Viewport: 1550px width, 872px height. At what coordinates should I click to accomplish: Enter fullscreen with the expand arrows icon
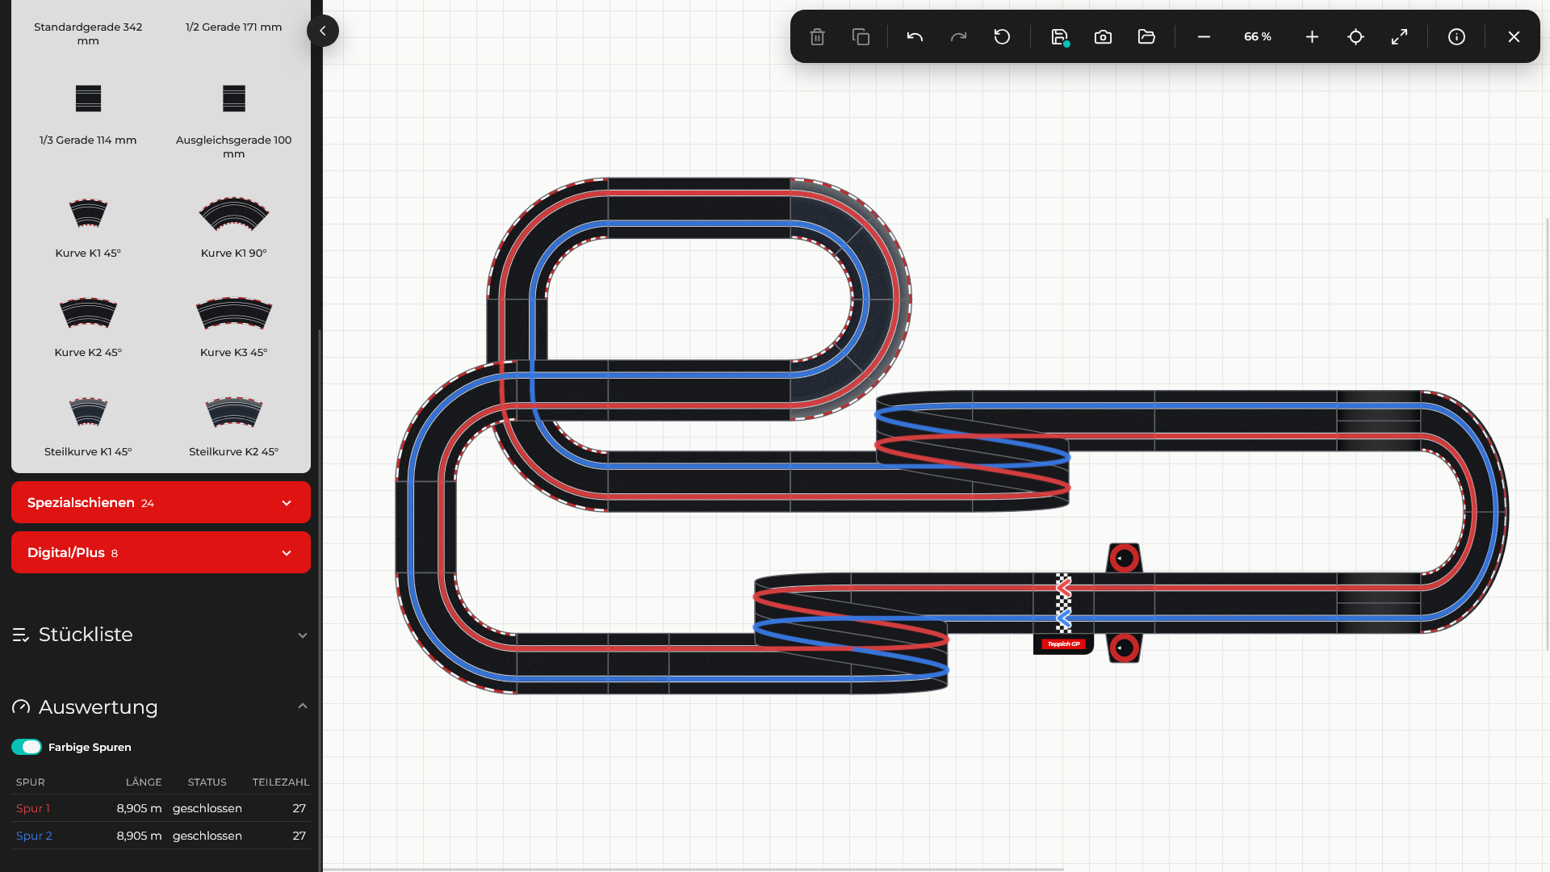click(x=1399, y=36)
